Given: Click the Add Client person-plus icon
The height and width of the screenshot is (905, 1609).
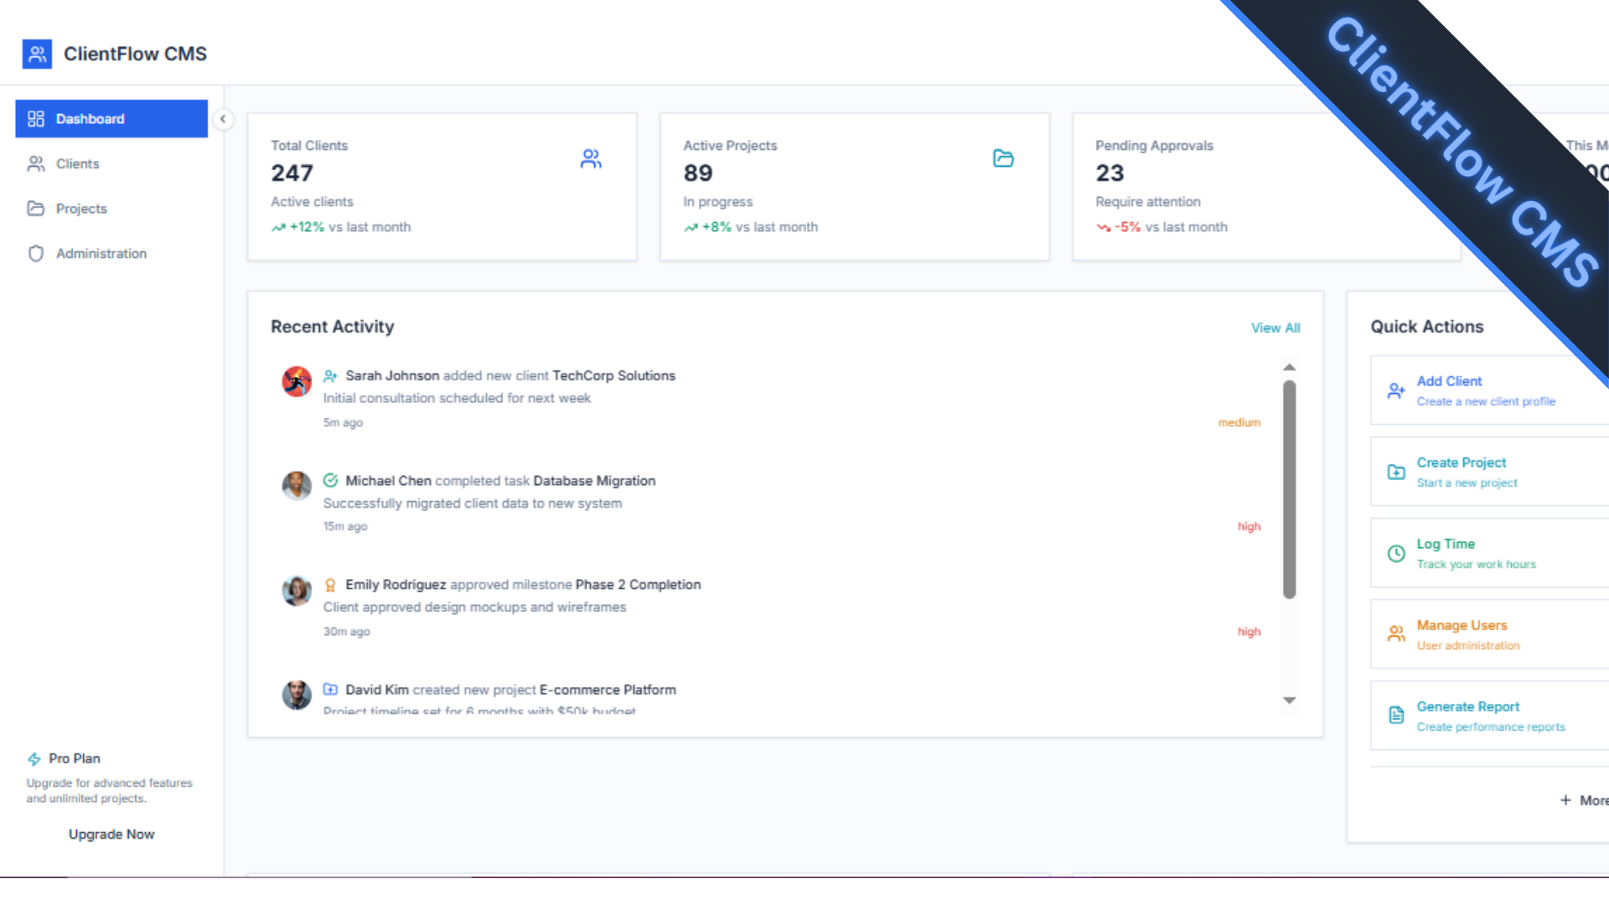Looking at the screenshot, I should (1396, 390).
